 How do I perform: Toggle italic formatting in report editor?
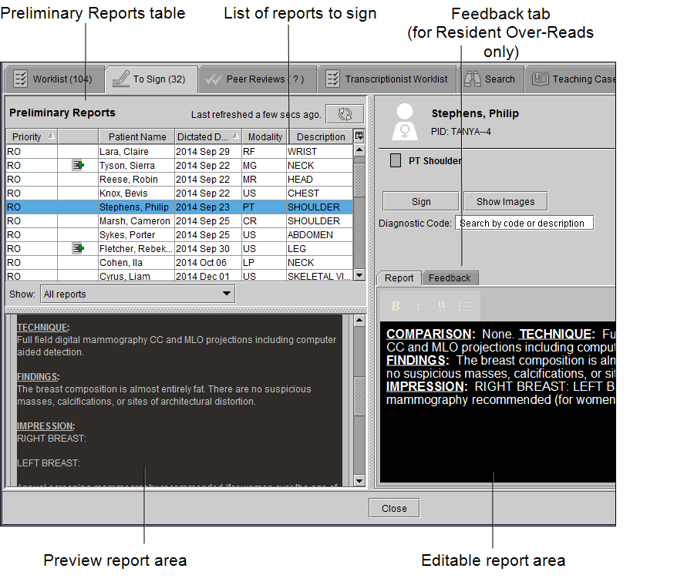[x=418, y=306]
